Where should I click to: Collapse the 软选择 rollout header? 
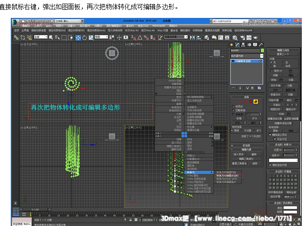[247, 145]
